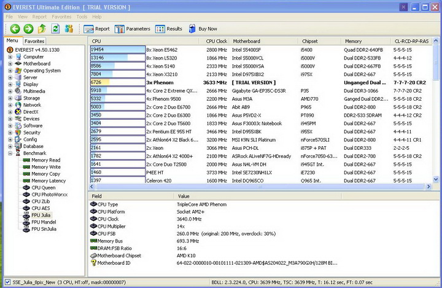Select the CPU AES benchmark icon
The width and height of the screenshot is (442, 288).
point(26,208)
